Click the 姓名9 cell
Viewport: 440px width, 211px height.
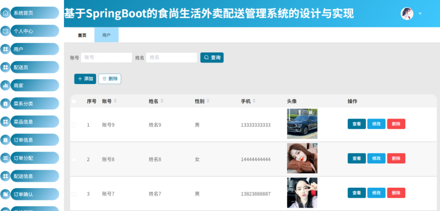coord(155,125)
